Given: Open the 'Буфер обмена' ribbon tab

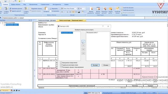Looking at the screenshot, I should tap(16, 4).
